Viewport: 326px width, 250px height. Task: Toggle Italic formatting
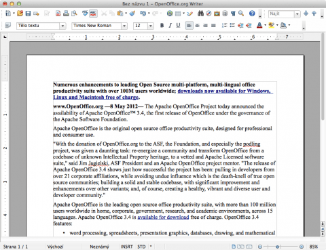[170, 26]
